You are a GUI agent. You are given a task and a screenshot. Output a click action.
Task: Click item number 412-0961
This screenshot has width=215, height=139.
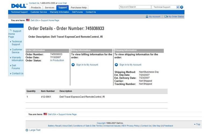(x=46, y=97)
